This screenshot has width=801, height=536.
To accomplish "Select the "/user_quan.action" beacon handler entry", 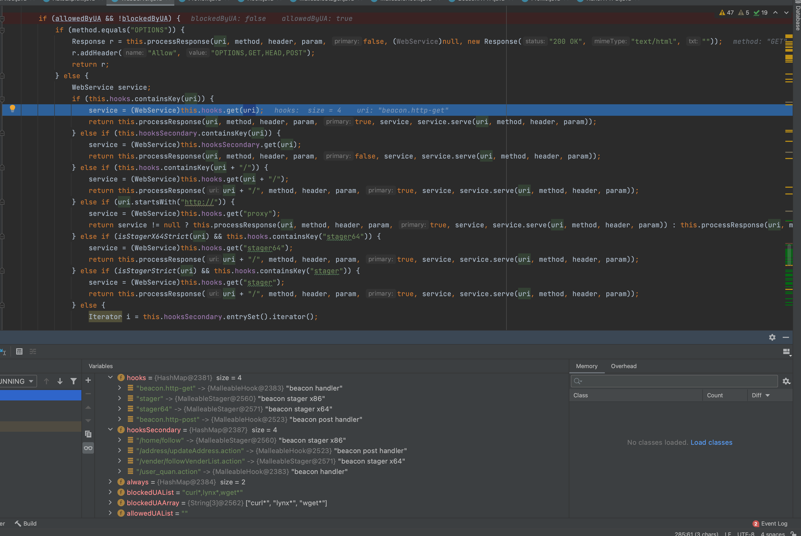I will [x=242, y=471].
